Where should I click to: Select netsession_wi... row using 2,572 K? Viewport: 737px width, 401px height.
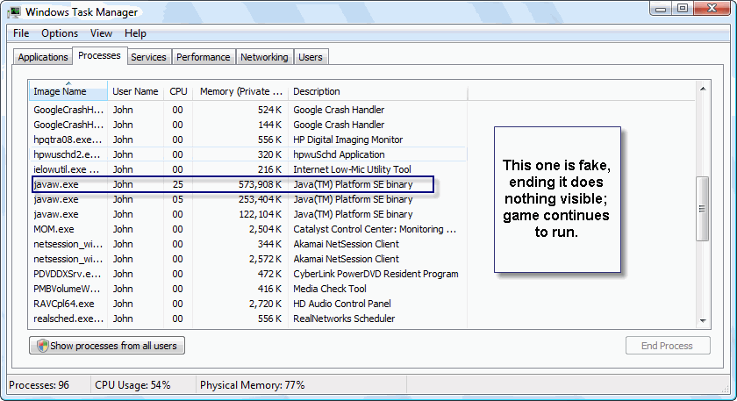coord(248,259)
